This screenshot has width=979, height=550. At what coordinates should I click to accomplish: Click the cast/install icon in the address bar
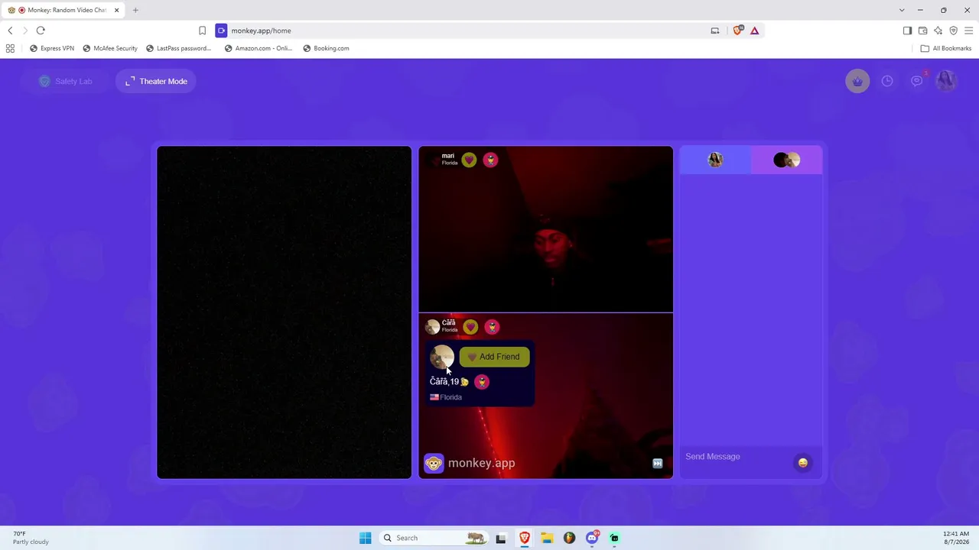714,31
